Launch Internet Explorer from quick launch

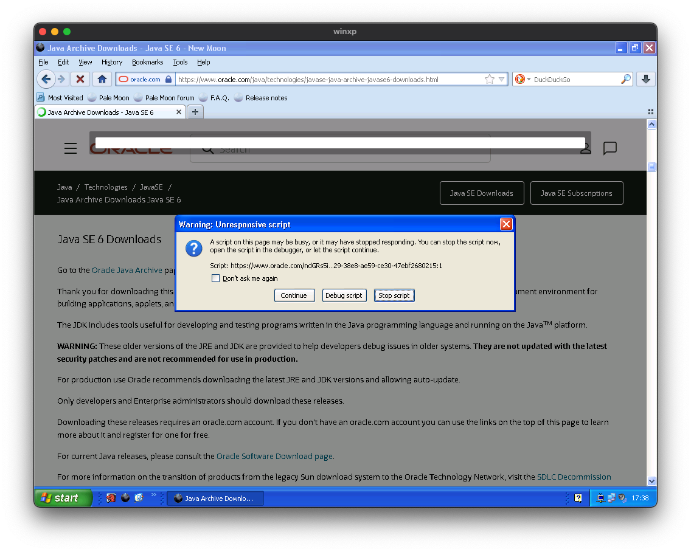[139, 498]
